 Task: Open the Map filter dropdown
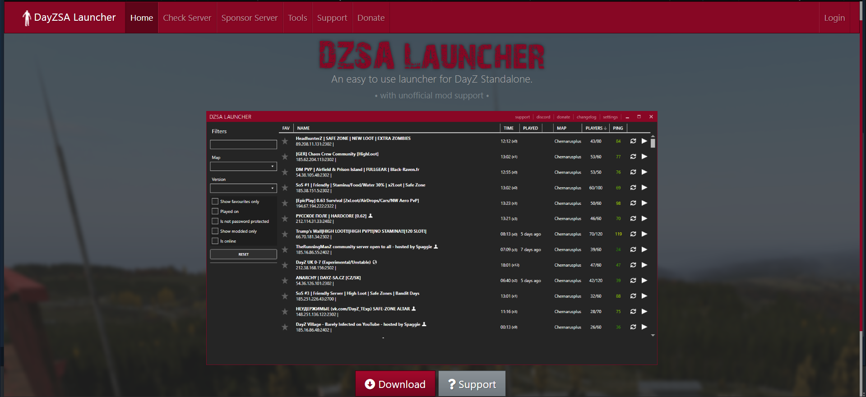(243, 166)
